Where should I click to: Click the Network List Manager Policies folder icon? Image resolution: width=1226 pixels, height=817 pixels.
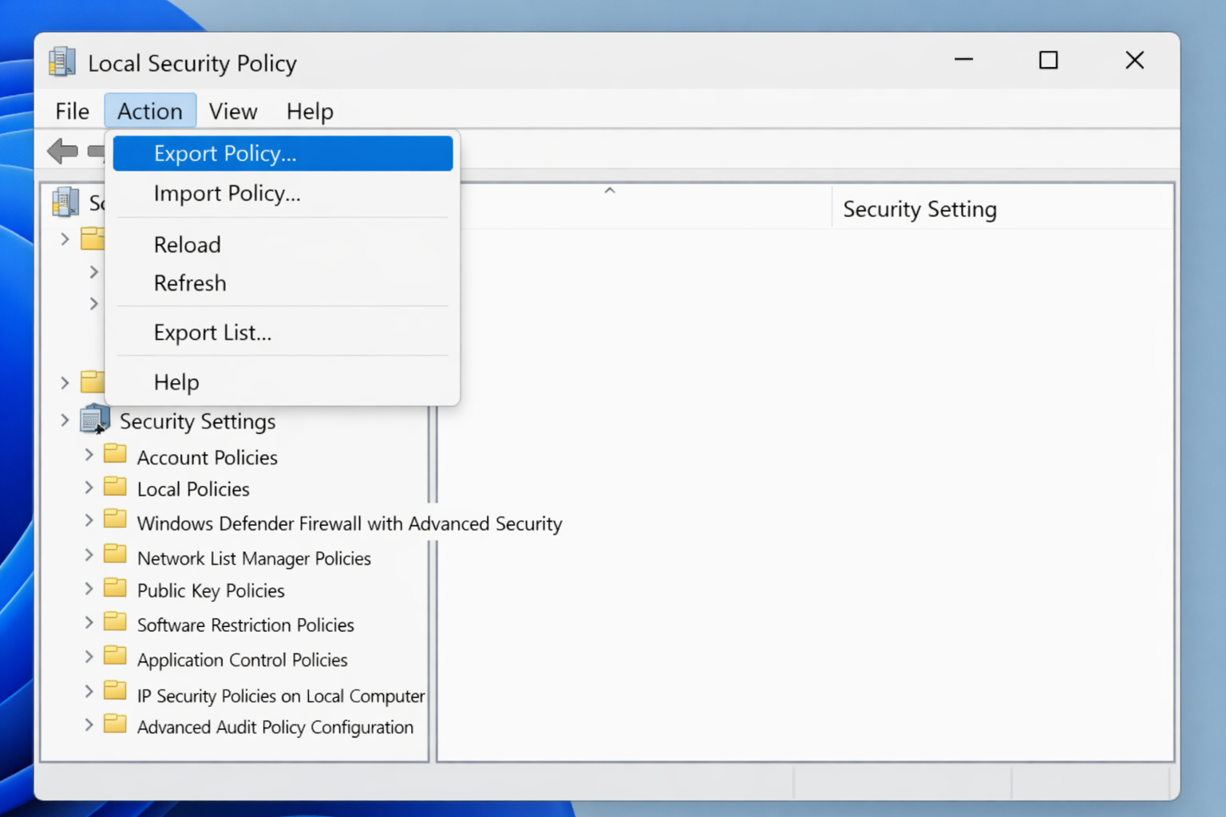point(115,554)
